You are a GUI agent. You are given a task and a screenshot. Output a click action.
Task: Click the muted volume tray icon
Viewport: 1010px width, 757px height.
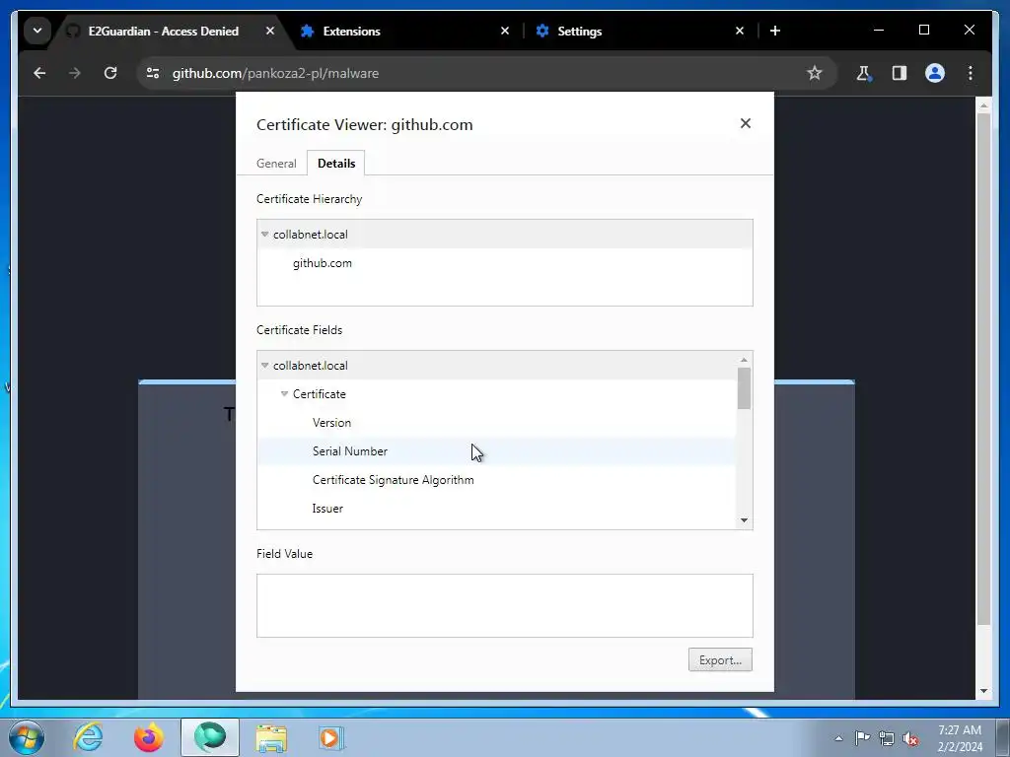(x=910, y=738)
